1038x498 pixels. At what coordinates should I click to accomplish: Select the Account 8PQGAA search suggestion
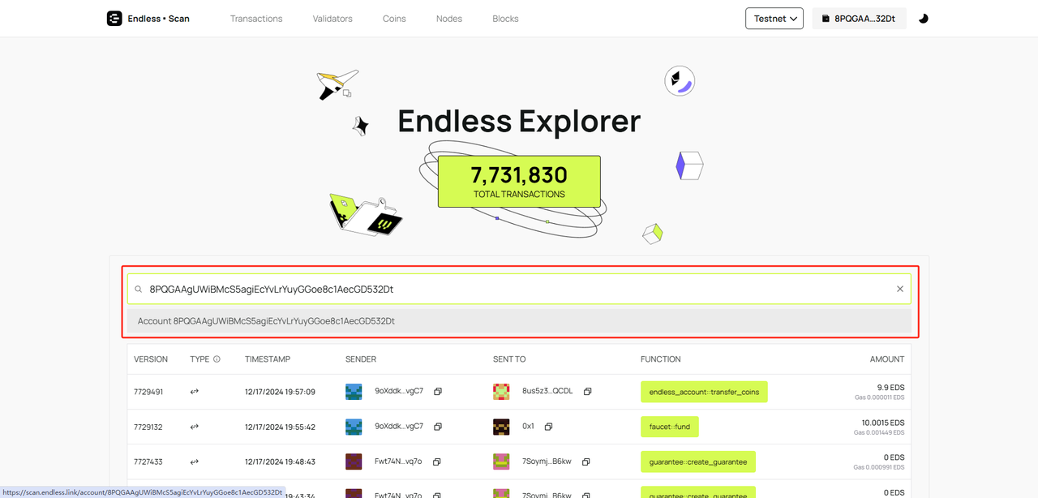coord(266,321)
